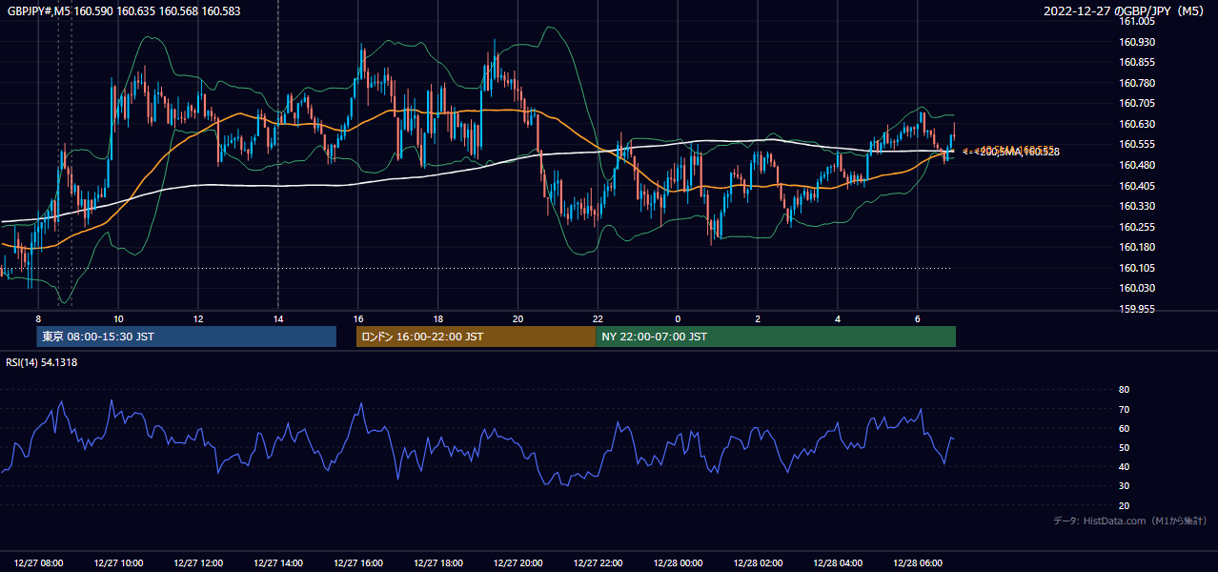Click the 12/28 06:00 date label

918,562
